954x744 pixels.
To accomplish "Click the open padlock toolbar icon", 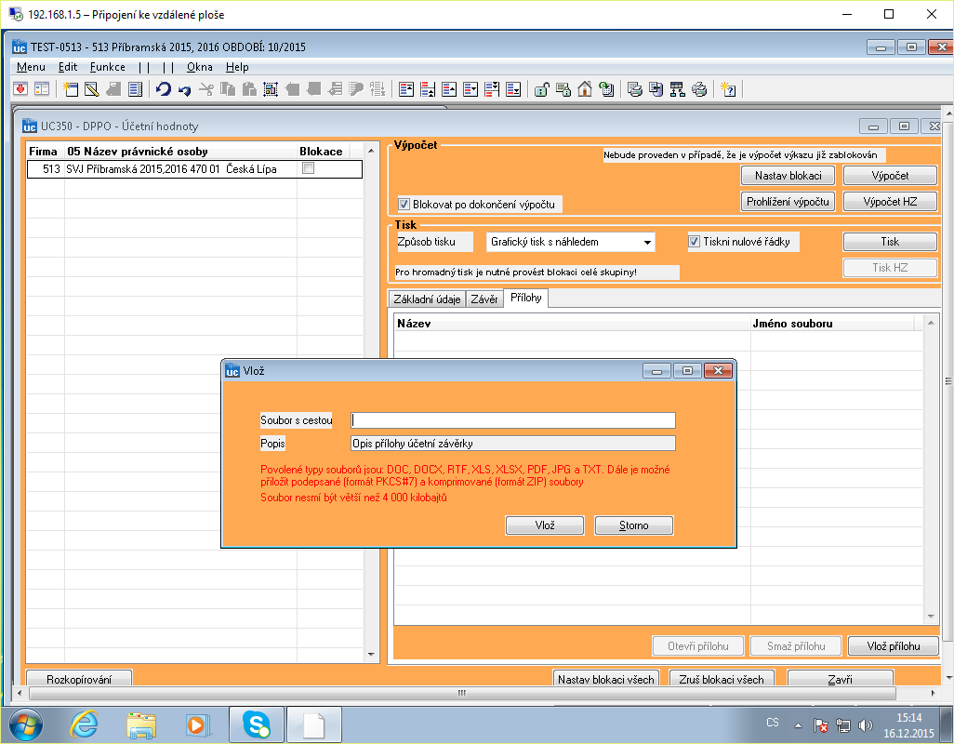I will 541,89.
